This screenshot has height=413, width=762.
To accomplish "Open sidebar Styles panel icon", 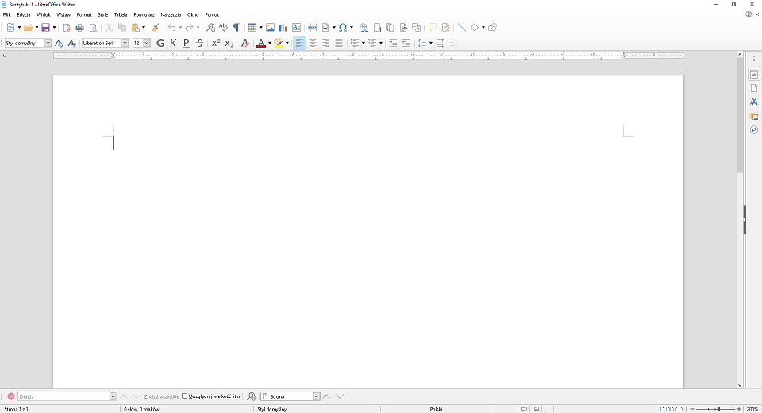I will [754, 102].
